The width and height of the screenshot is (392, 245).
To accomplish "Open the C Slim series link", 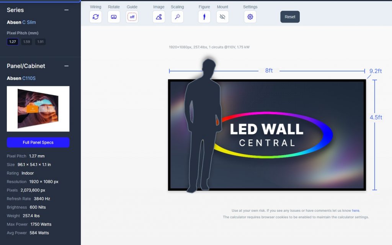I will pos(29,22).
